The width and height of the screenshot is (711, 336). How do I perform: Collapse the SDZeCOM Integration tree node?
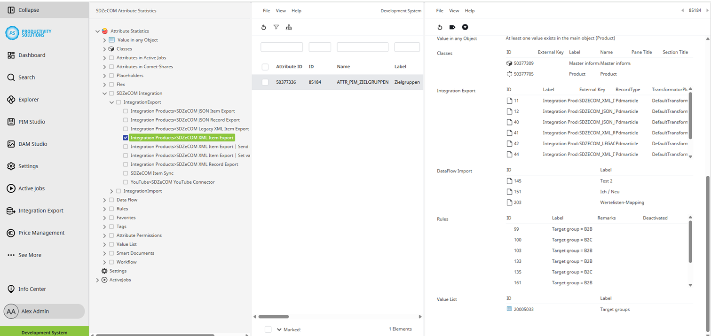[105, 93]
